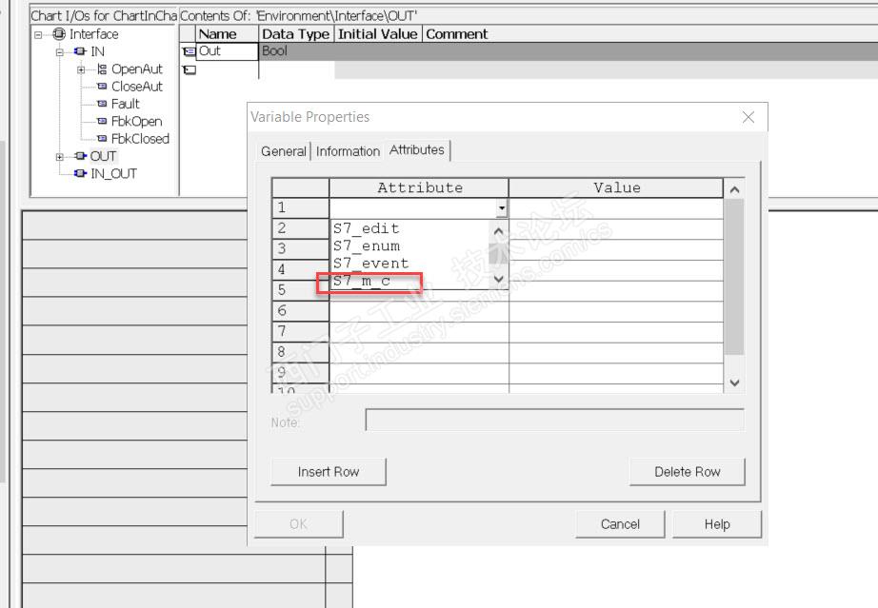Collapse the Interface tree node
This screenshot has width=878, height=608.
(38, 34)
